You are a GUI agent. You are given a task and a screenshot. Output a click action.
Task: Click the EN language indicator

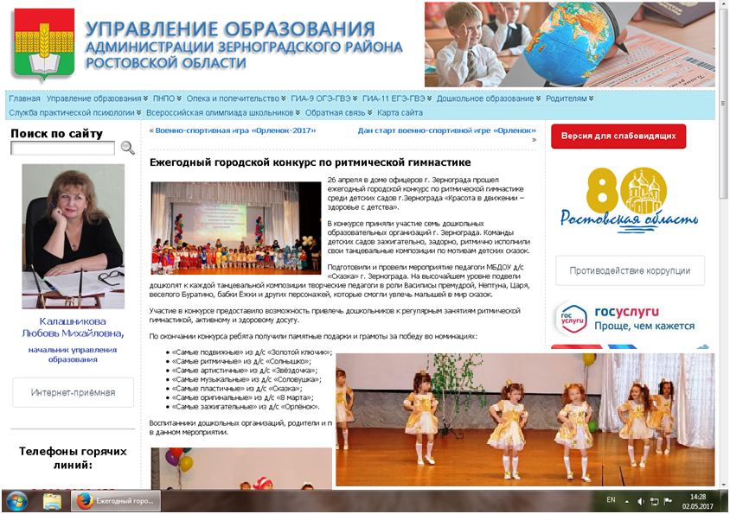[611, 500]
